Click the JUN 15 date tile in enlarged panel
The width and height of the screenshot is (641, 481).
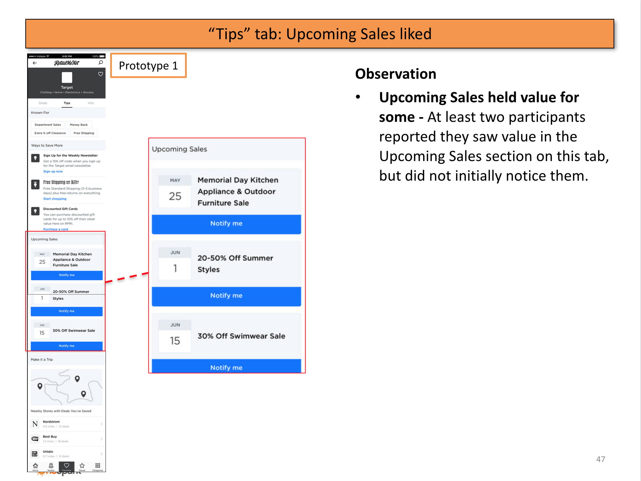175,336
